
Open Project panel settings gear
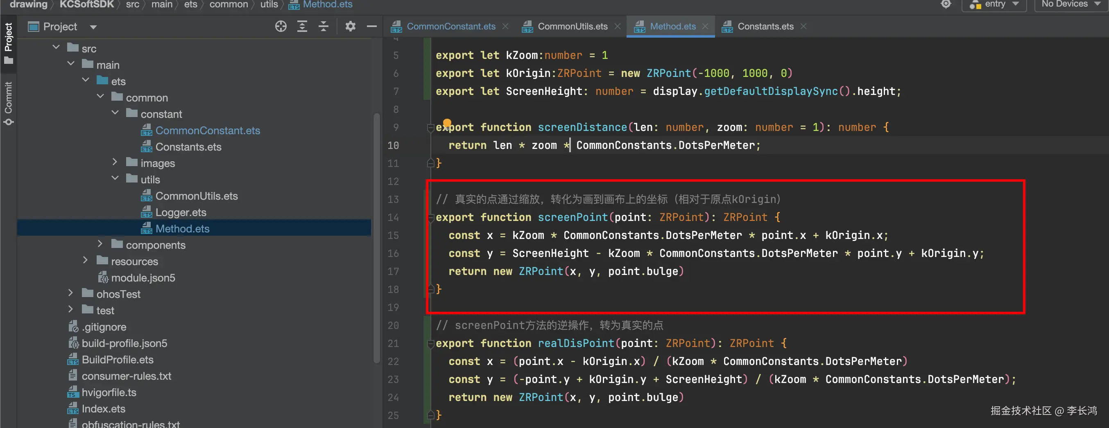(x=351, y=26)
